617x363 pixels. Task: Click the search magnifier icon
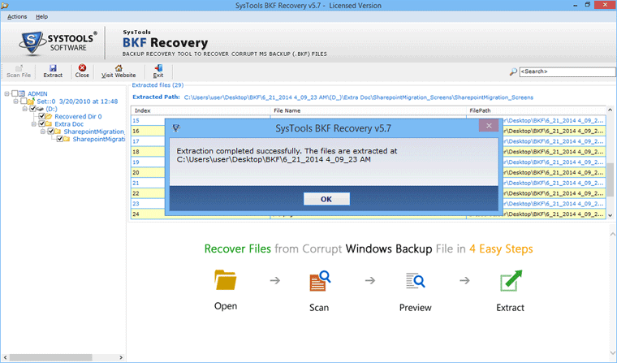click(x=513, y=71)
